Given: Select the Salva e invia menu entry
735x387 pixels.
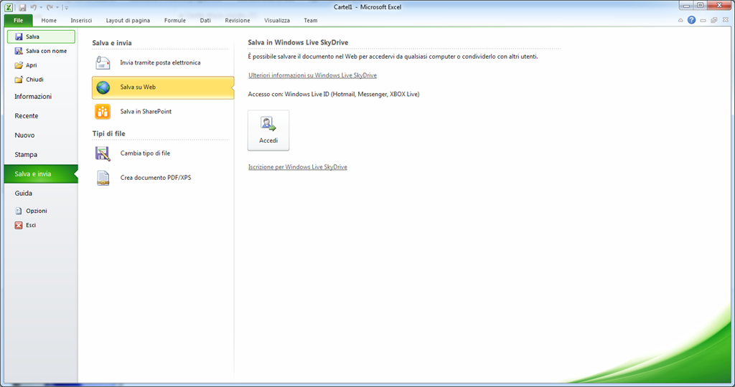Looking at the screenshot, I should 41,173.
